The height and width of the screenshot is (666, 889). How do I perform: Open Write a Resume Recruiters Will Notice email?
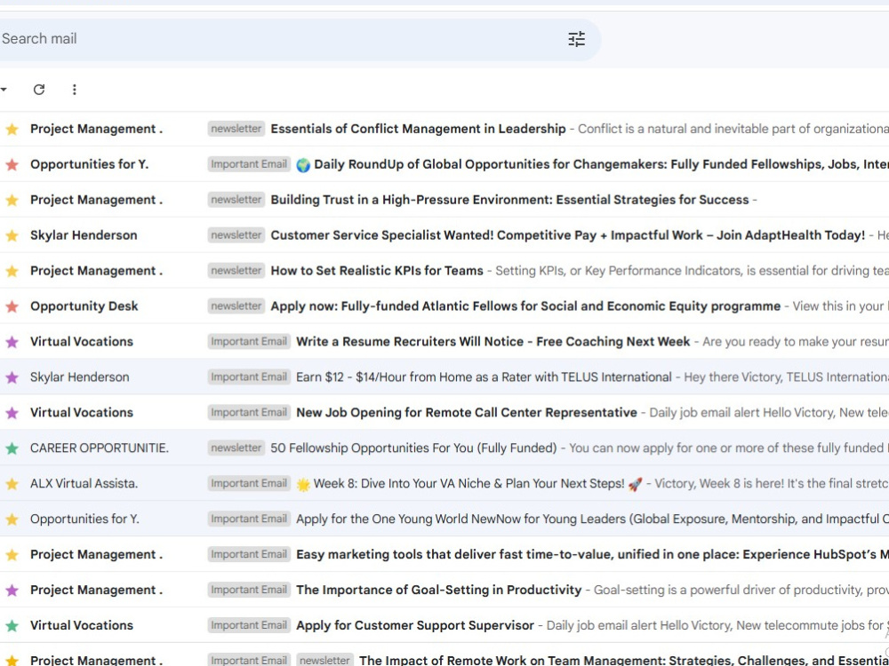tap(493, 342)
